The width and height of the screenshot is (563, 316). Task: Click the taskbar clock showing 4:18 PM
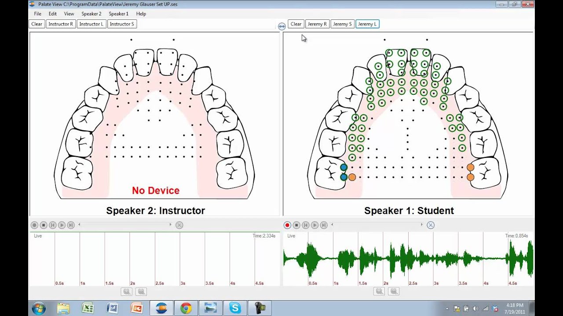coord(515,309)
